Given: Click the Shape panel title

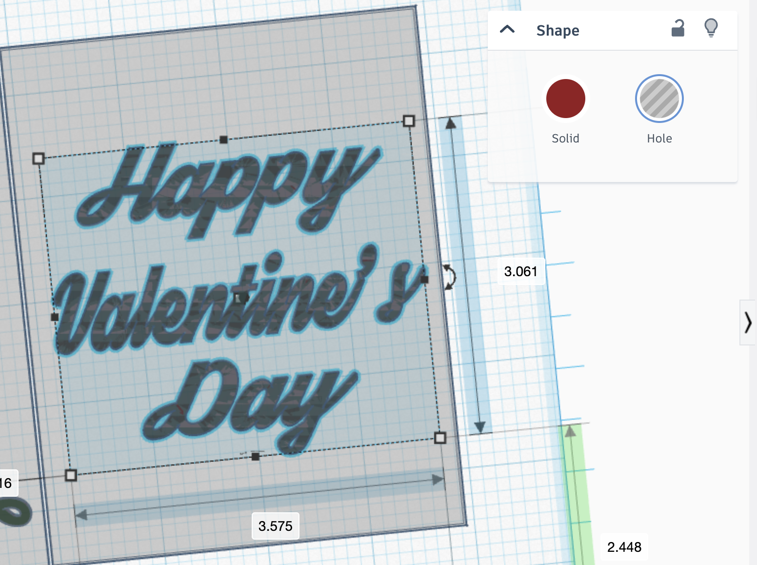Looking at the screenshot, I should click(x=558, y=30).
